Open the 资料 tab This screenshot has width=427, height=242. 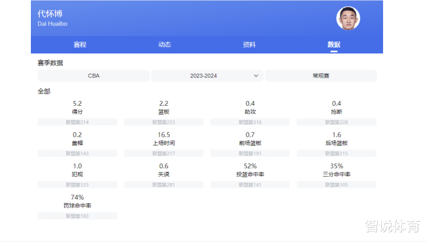249,45
